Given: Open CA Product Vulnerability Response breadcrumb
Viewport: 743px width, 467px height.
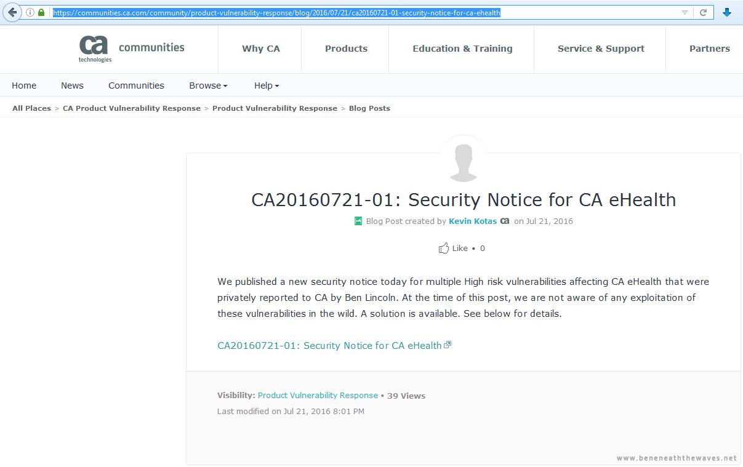Looking at the screenshot, I should (x=132, y=108).
